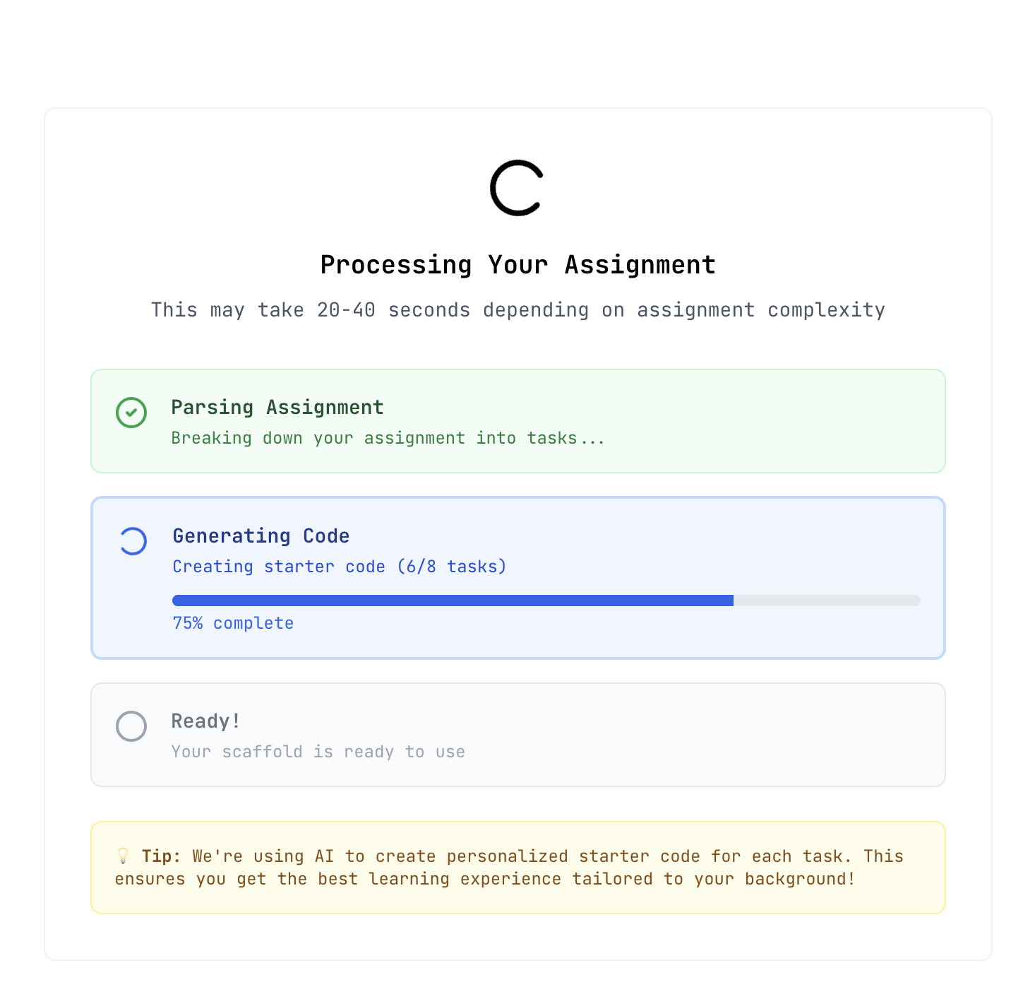
Task: Click the bold Tip: label
Action: 161,856
